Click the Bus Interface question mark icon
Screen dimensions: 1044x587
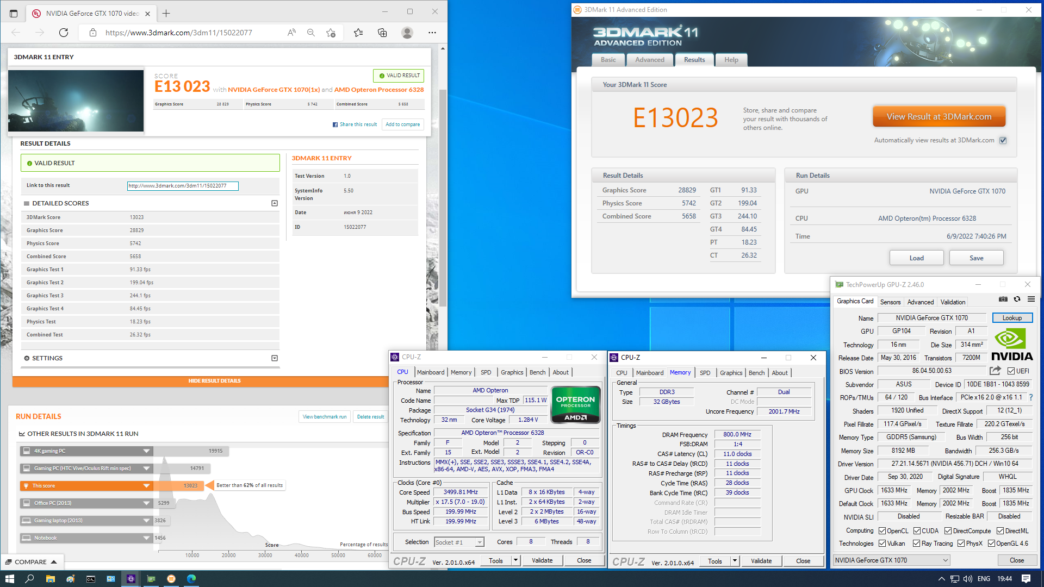pos(1031,397)
